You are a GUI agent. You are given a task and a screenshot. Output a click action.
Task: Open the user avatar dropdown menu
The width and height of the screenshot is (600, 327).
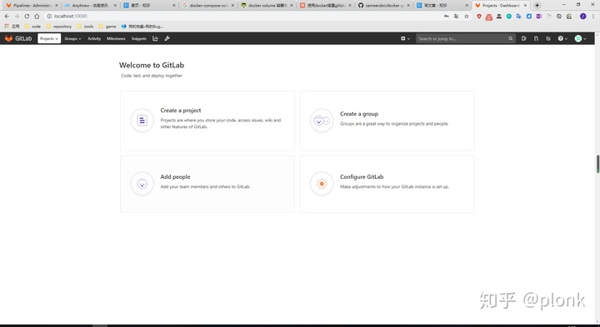coord(581,38)
